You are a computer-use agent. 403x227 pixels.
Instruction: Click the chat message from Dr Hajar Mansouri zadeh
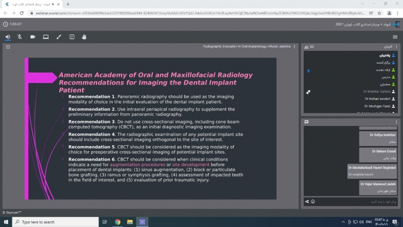(x=378, y=187)
